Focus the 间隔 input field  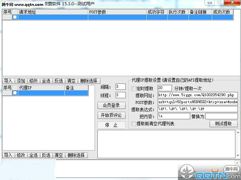[120, 87]
